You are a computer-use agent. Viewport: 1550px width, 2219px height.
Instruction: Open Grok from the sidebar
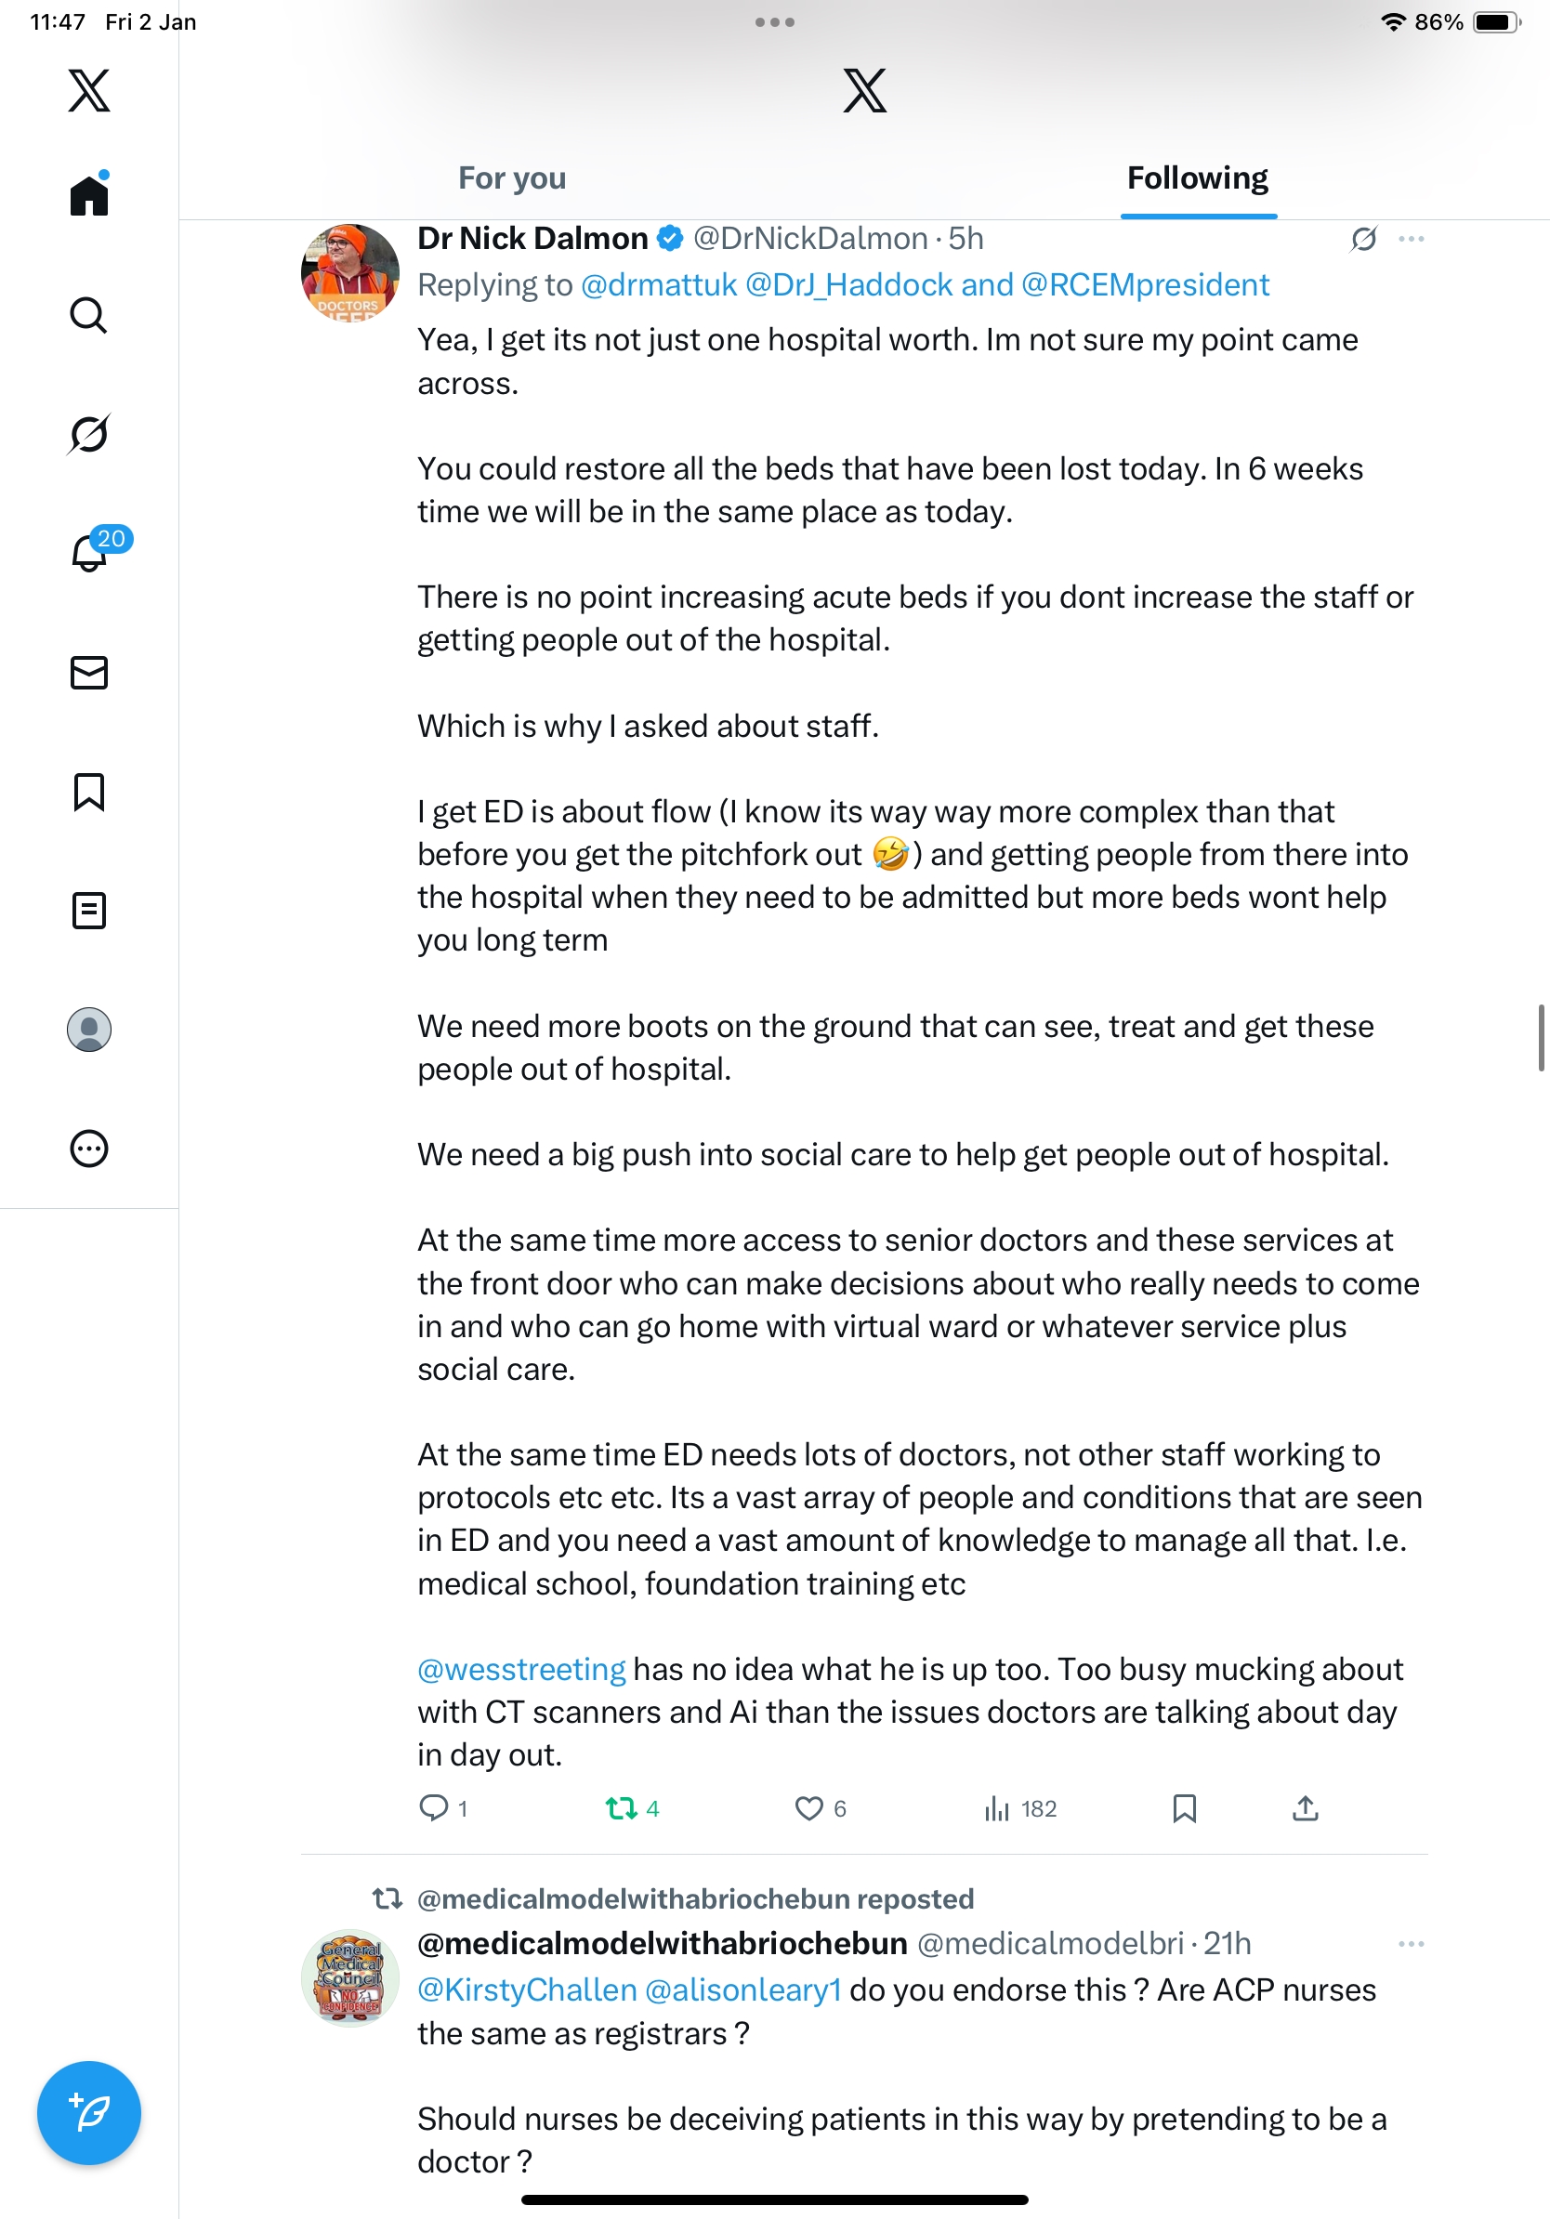[x=89, y=434]
